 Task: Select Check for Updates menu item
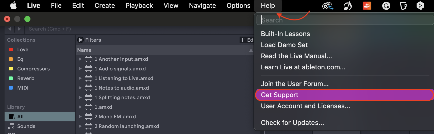point(292,123)
